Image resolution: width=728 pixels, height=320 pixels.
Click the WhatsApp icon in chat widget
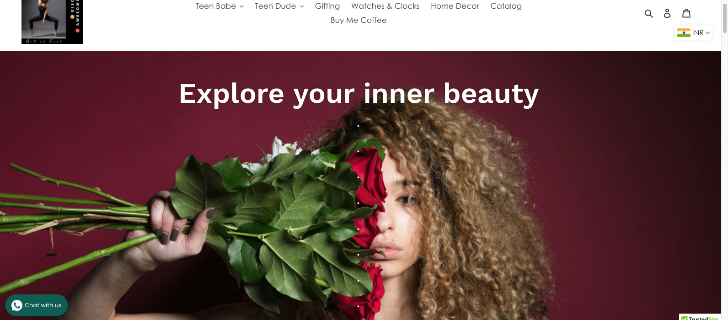click(x=17, y=305)
